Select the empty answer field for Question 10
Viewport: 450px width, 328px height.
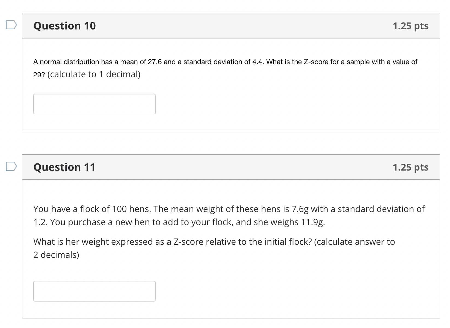pos(94,104)
